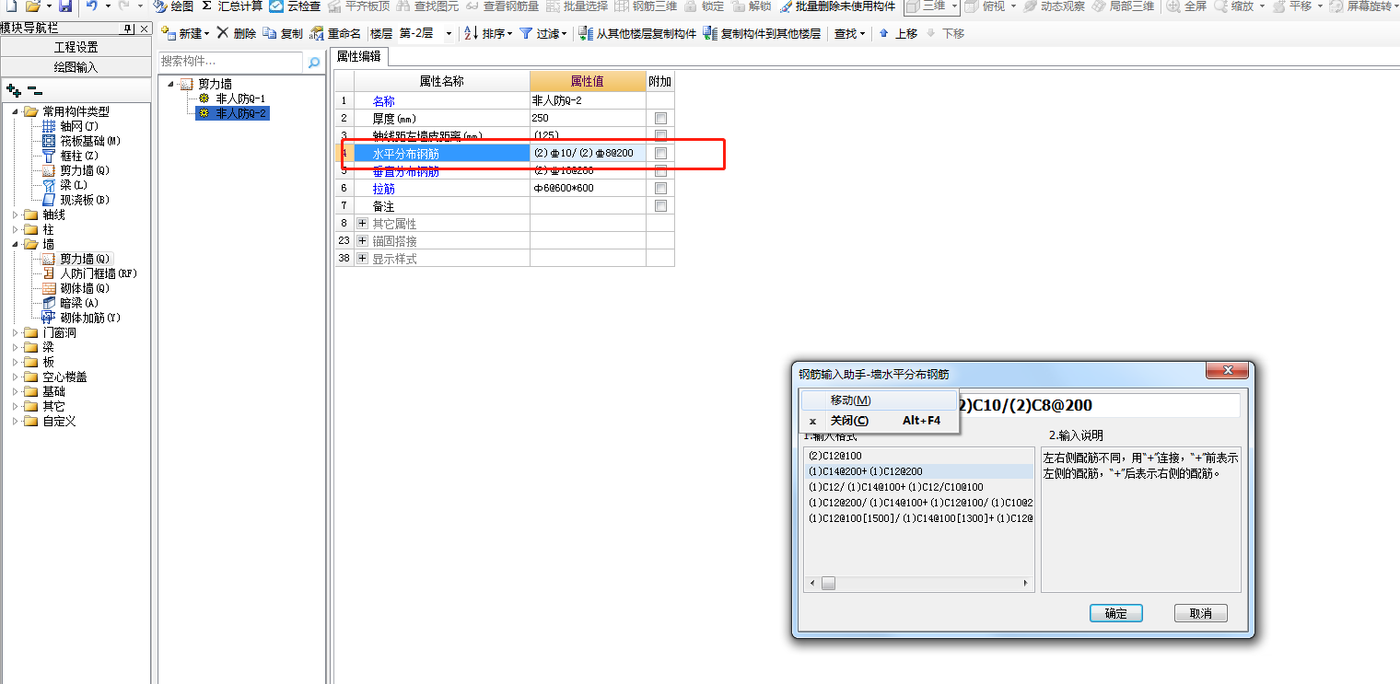The height and width of the screenshot is (684, 1400).
Task: Toggle the 附加 checkbox for 水平分布钢筋
Action: coord(660,154)
